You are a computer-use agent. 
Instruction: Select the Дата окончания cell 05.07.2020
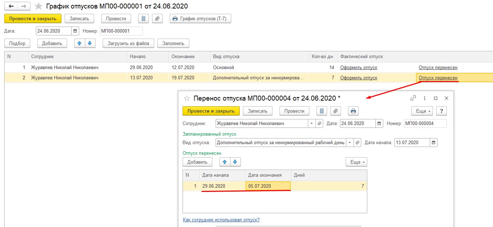[268, 186]
